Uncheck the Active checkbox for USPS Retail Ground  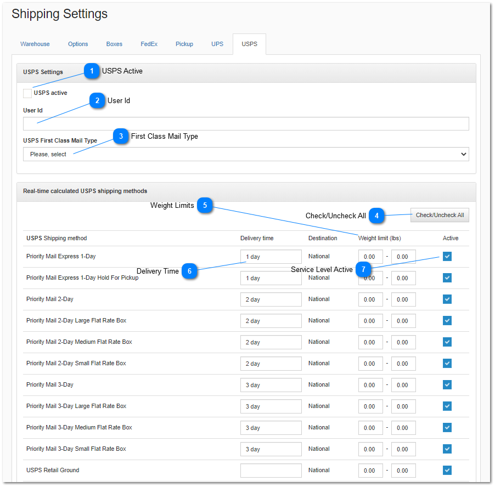[x=447, y=471]
